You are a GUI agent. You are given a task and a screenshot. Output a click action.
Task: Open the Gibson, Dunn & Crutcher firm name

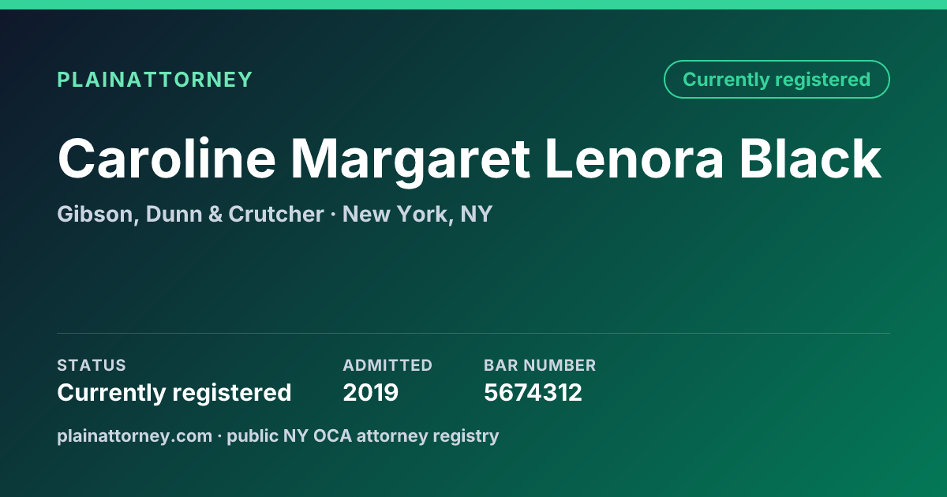(x=190, y=215)
